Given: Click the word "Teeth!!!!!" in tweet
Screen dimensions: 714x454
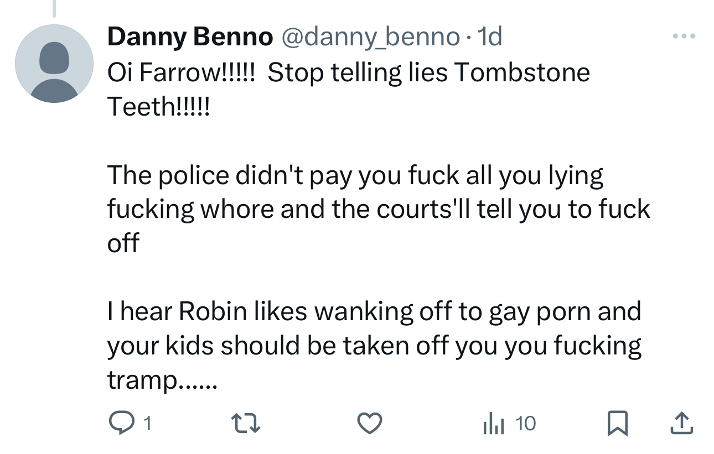Looking at the screenshot, I should tap(158, 106).
